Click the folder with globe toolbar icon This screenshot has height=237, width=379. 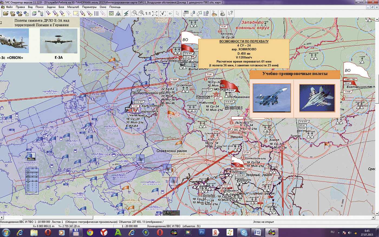point(19,13)
